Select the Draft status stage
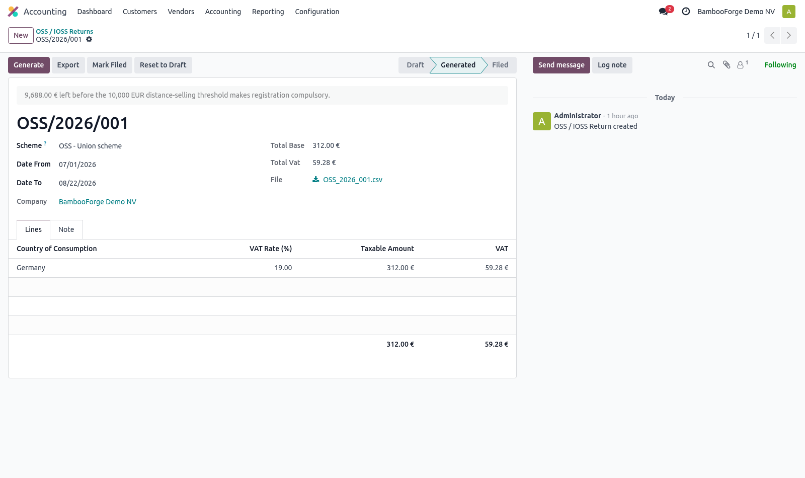This screenshot has width=805, height=478. (x=415, y=65)
